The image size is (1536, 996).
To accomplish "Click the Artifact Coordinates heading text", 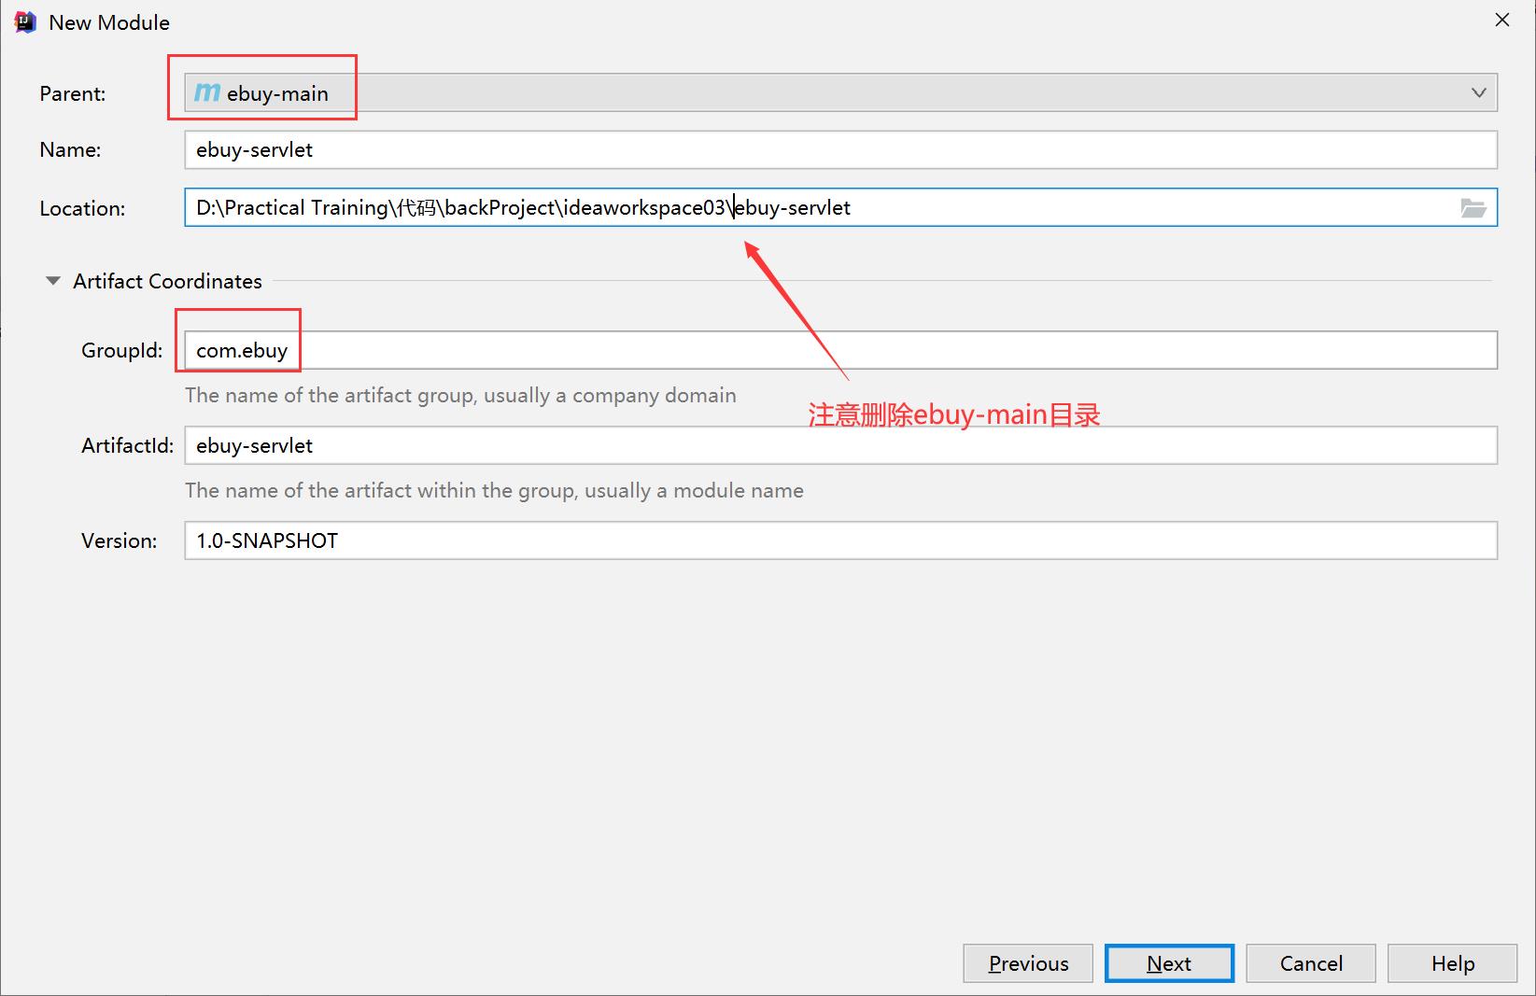I will pos(167,281).
